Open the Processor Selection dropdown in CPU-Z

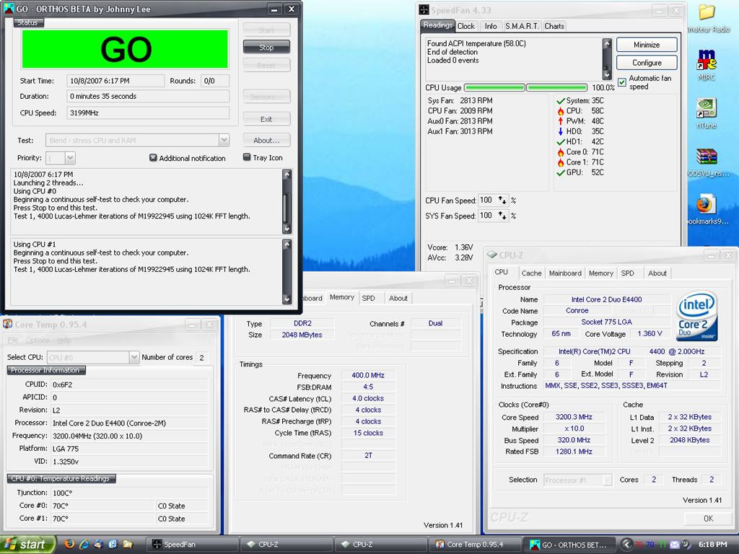[x=607, y=480]
